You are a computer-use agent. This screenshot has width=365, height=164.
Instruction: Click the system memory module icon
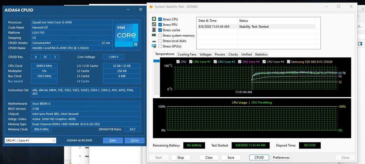click(x=154, y=36)
